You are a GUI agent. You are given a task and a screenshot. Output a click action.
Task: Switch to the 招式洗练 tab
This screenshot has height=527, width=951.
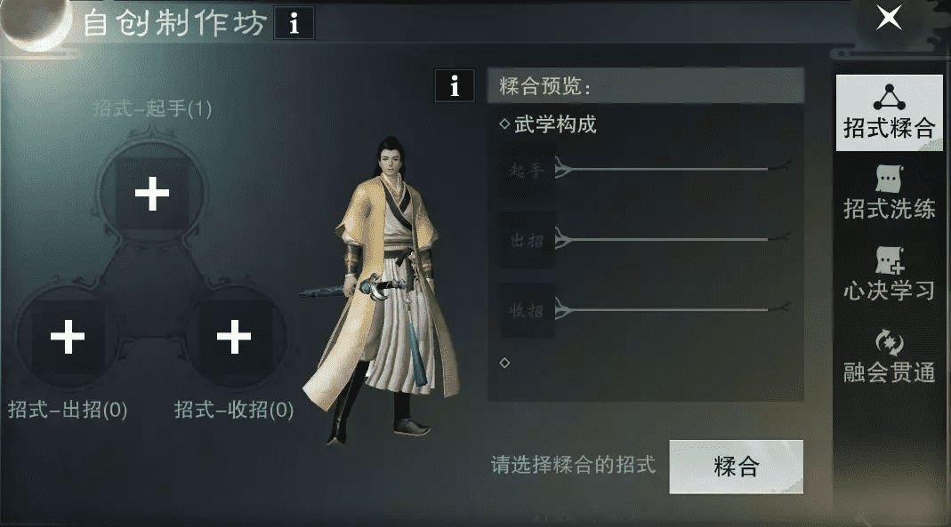click(x=889, y=193)
